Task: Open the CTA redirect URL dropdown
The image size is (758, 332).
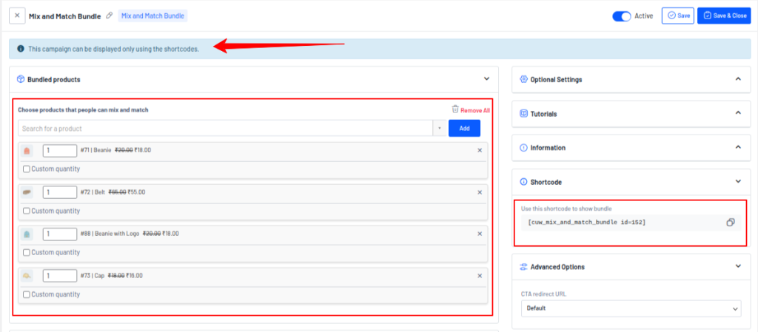Action: pyautogui.click(x=631, y=308)
